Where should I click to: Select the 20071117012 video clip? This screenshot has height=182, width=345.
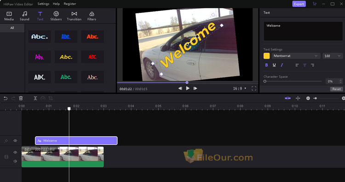(63, 157)
